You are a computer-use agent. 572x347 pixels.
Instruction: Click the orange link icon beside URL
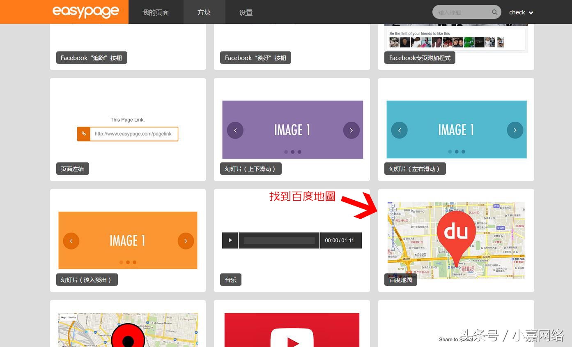84,134
